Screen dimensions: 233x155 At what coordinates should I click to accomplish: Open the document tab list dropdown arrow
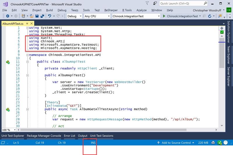click(224, 24)
